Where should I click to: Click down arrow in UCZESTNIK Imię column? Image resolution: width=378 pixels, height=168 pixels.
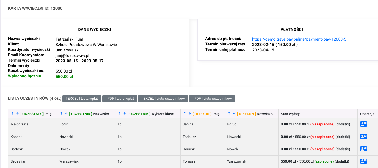[x=17, y=113]
